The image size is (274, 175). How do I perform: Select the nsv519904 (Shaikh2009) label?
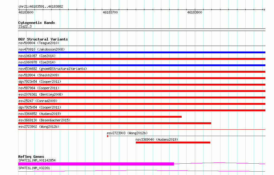39,75
